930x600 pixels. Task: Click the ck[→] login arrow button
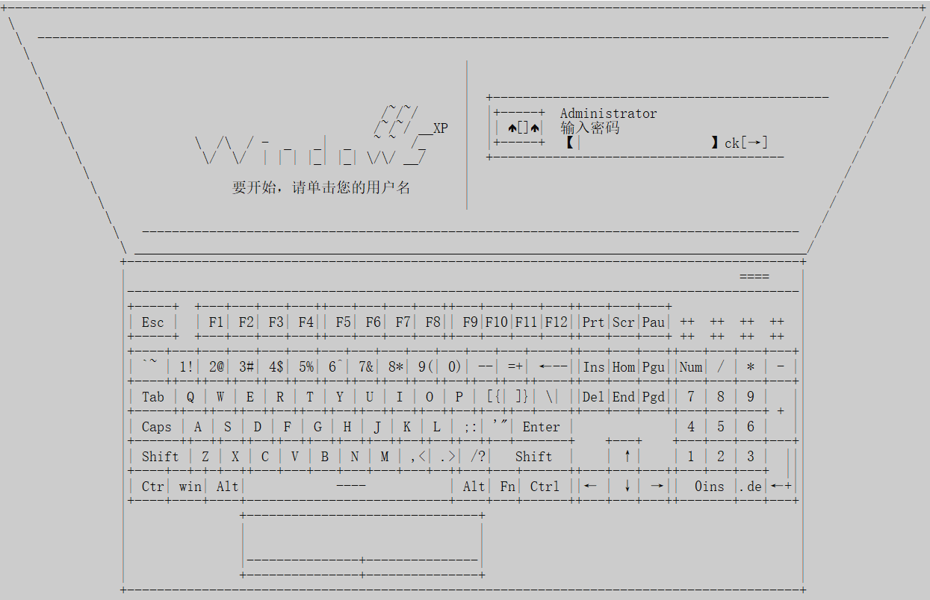pos(746,143)
